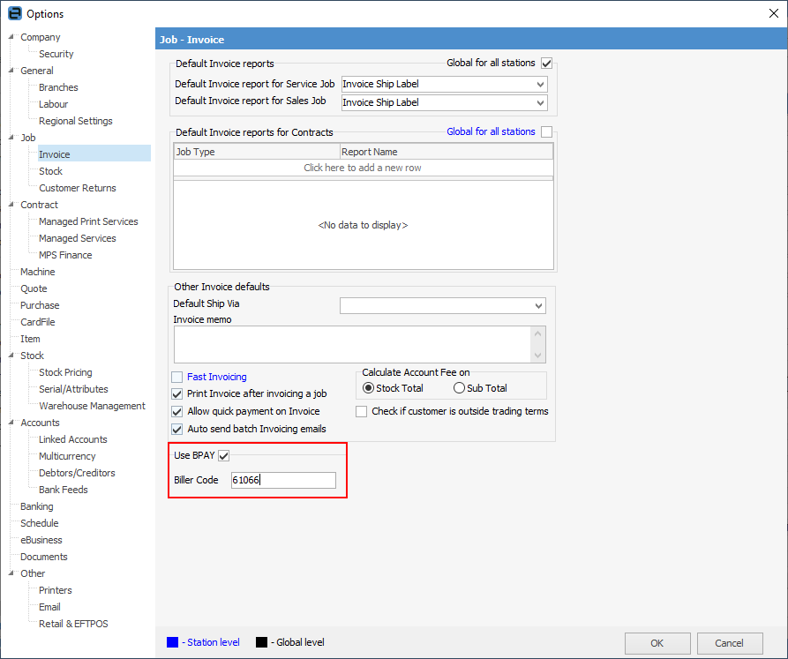Open the Default Ship Via dropdown
788x659 pixels.
[x=539, y=306]
